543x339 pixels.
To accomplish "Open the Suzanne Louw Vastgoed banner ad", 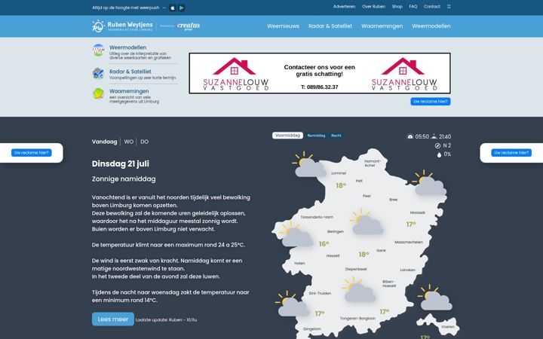I will pyautogui.click(x=320, y=73).
